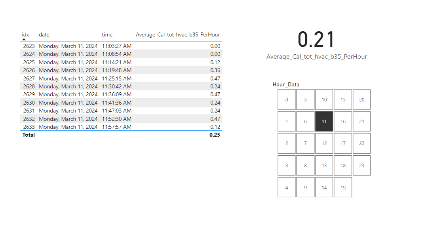Click the card label Average_Cal_tot_hvac_b35_PerHour
The width and height of the screenshot is (424, 231).
click(x=317, y=57)
